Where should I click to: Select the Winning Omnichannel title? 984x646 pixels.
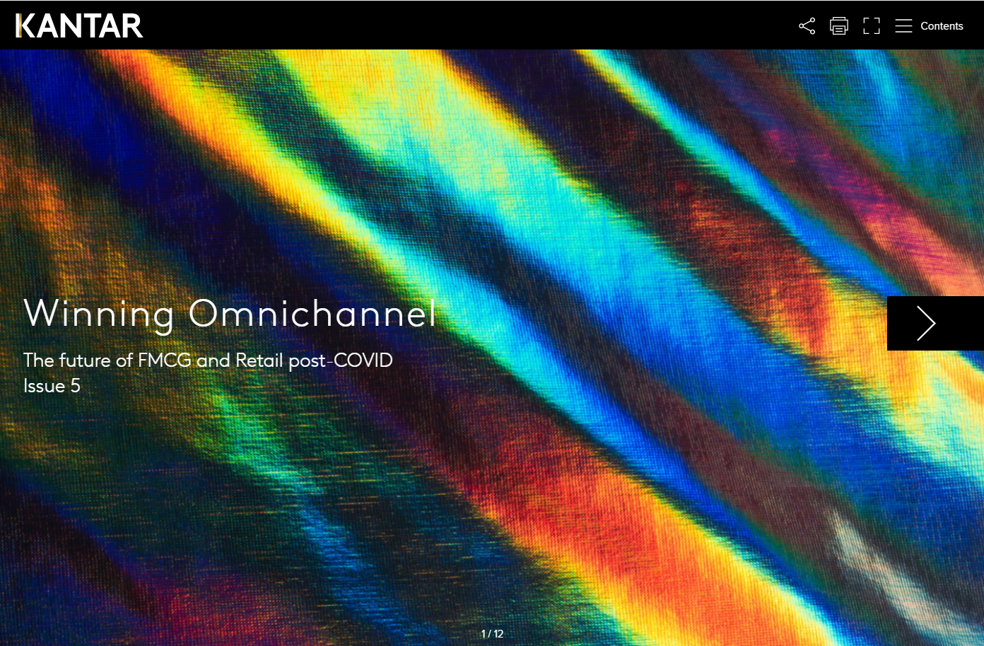coord(230,314)
